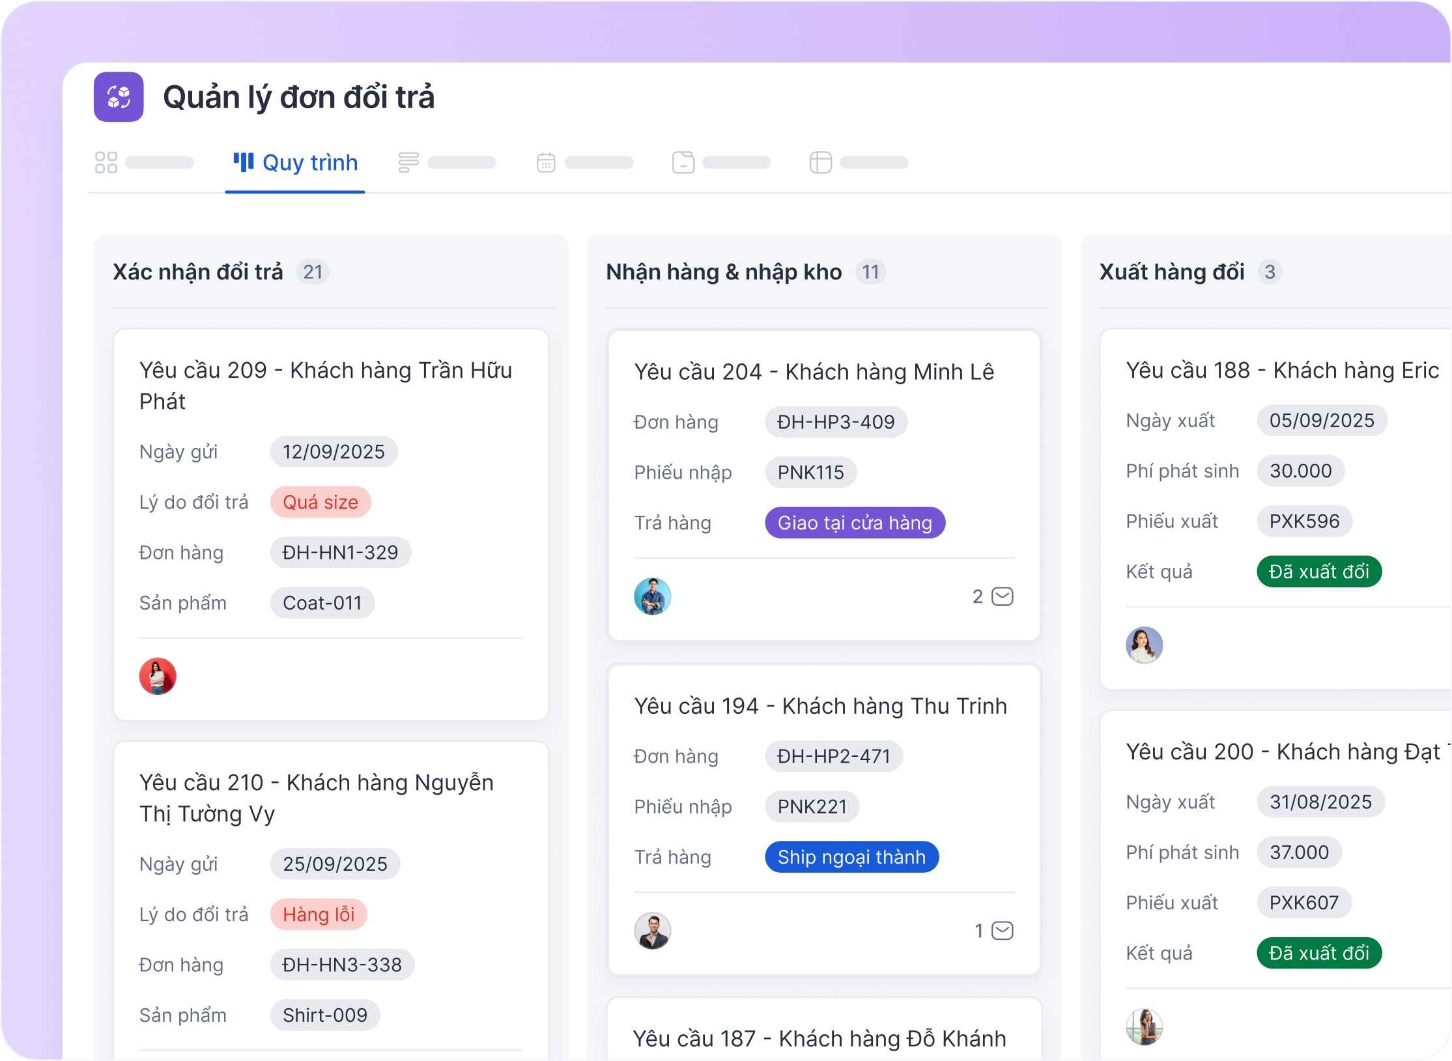Screen dimensions: 1452x1061
Task: Click message icon on Yêu cầu 204 card
Action: click(1002, 597)
